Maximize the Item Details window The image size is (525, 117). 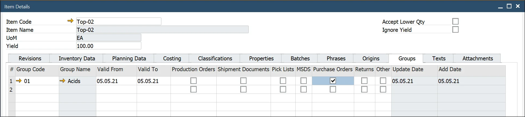tap(509, 6)
